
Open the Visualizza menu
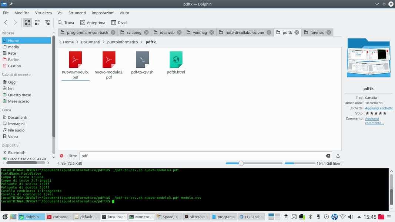coord(43,13)
